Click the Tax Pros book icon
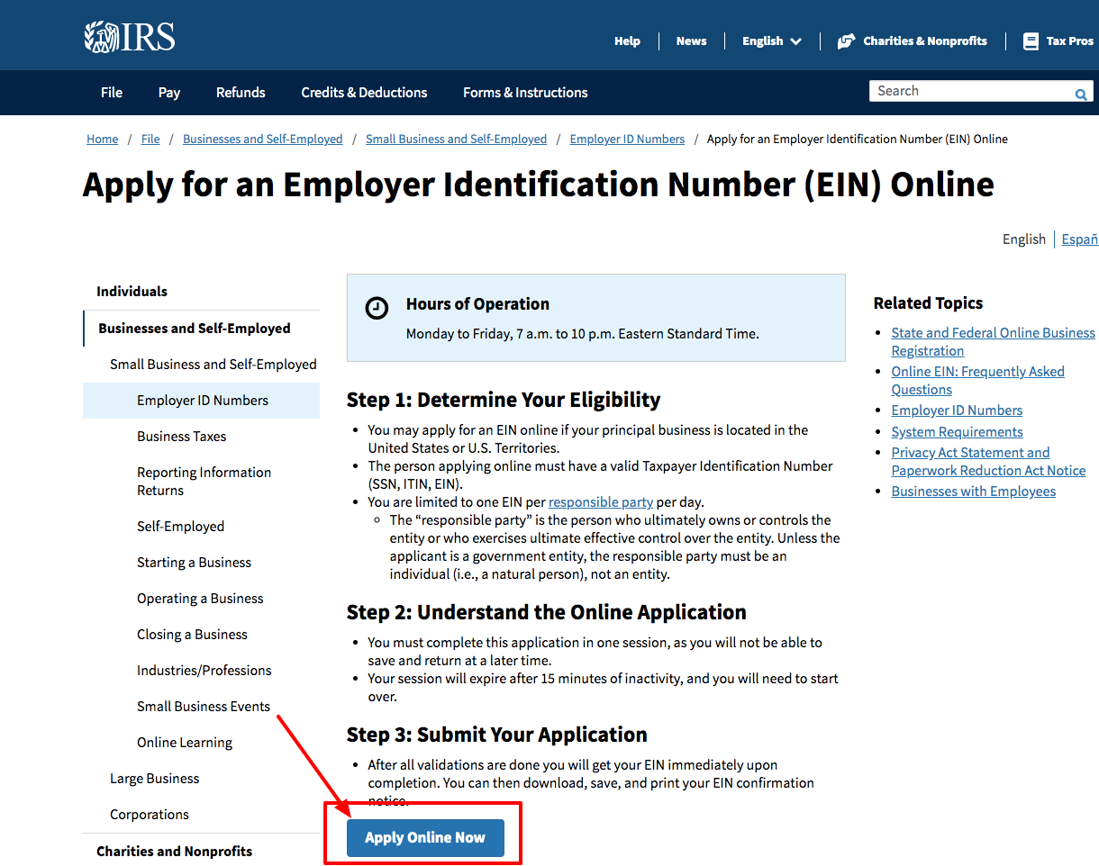1099x866 pixels. point(1031,41)
